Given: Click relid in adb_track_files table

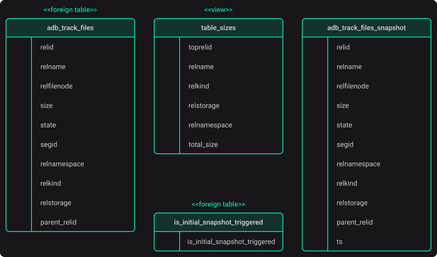Looking at the screenshot, I should 47,47.
